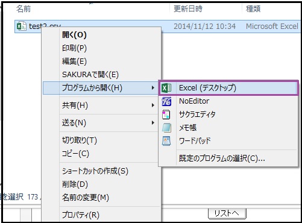The height and width of the screenshot is (223, 302).
Task: Choose 削除(D) to delete the file
Action: click(101, 184)
